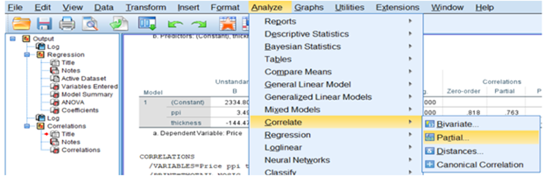Collapse the Regression branch in outline
The image size is (544, 183).
point(27,55)
